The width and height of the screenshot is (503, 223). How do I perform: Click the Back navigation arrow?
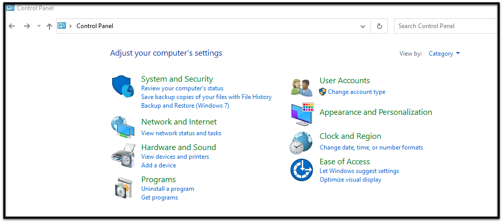[x=12, y=26]
